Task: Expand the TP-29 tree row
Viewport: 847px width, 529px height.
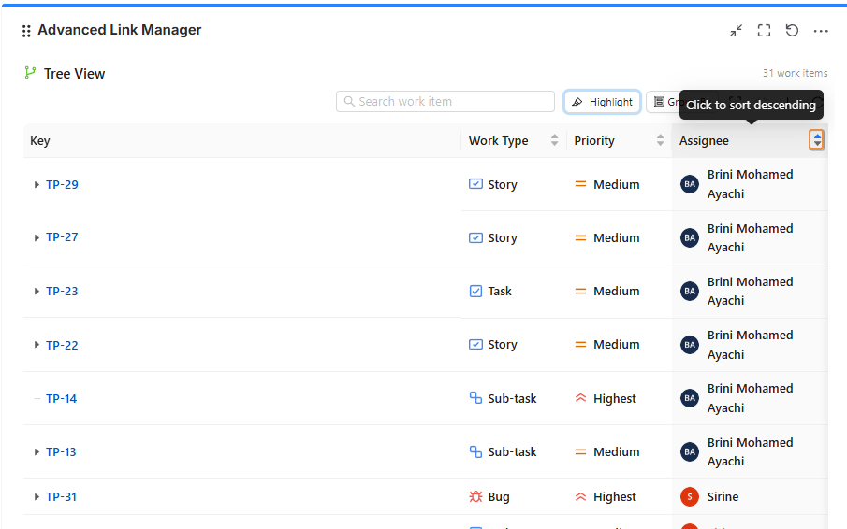Action: [x=37, y=185]
